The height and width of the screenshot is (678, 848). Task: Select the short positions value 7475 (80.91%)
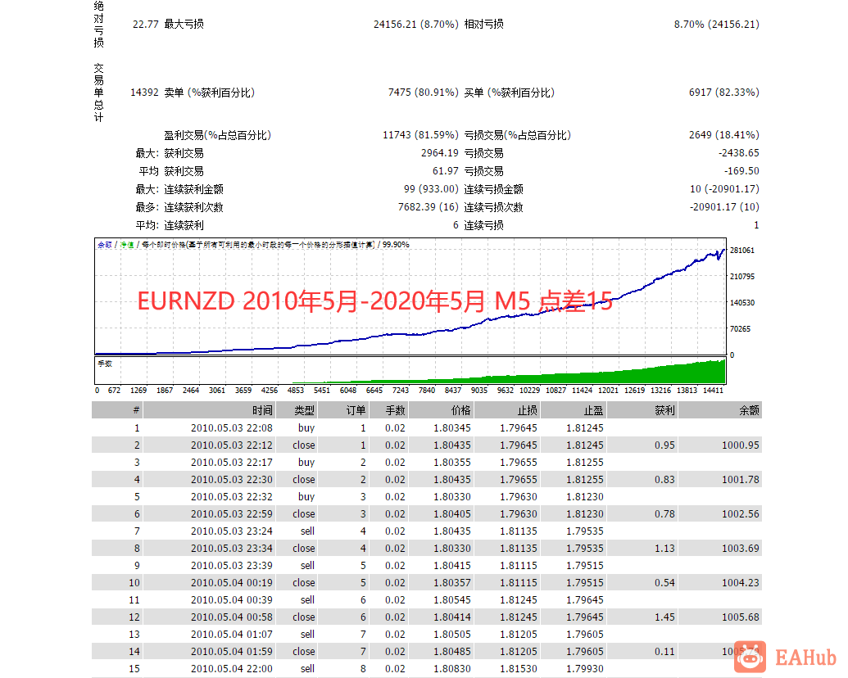423,93
